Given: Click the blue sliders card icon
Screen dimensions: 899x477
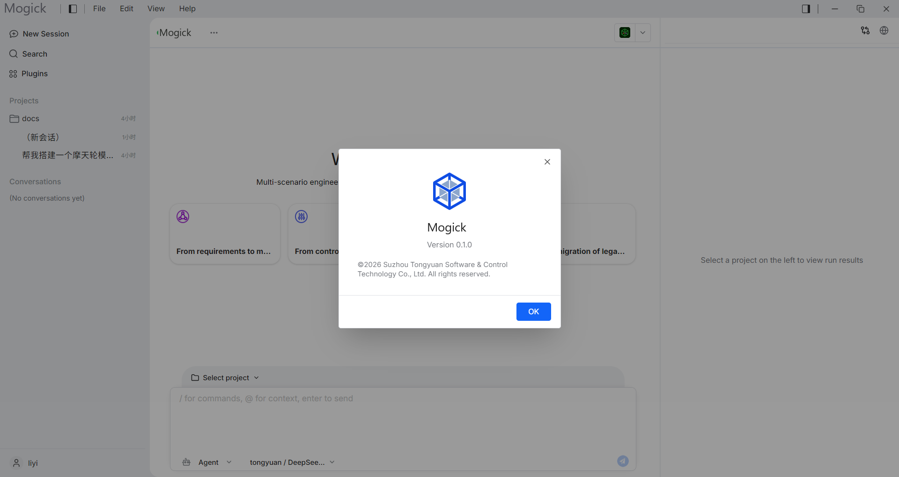Looking at the screenshot, I should pyautogui.click(x=301, y=217).
